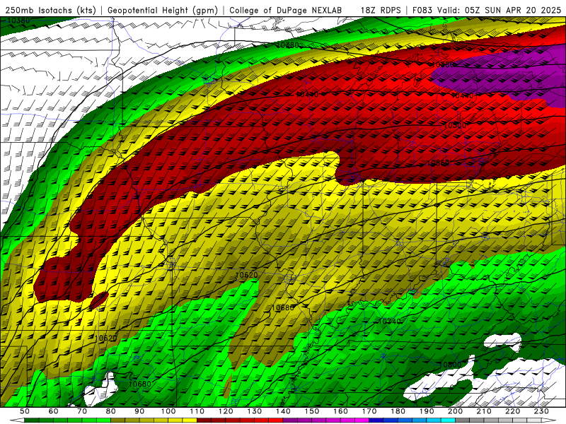The height and width of the screenshot is (424, 566).
Task: Click the 200 value on the color scale
Action: click(455, 411)
